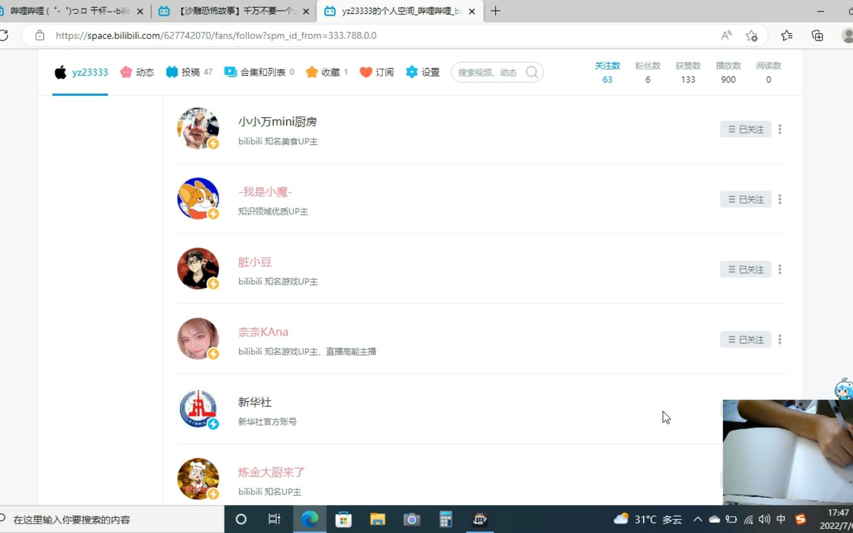Open the Camera app on taskbar
This screenshot has width=853, height=533.
coord(411,519)
